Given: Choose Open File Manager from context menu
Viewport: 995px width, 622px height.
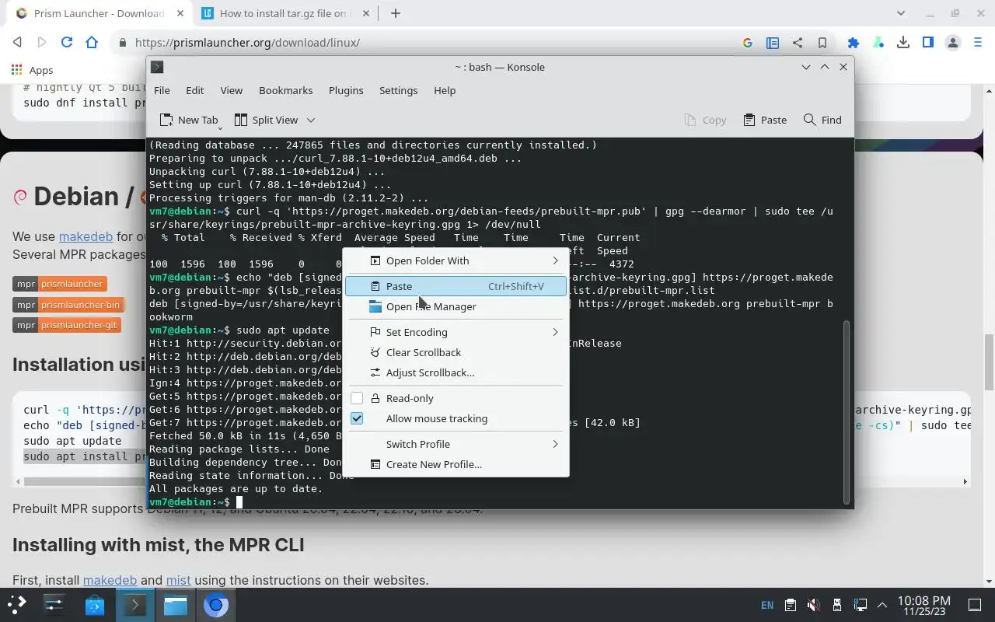Looking at the screenshot, I should (456, 306).
